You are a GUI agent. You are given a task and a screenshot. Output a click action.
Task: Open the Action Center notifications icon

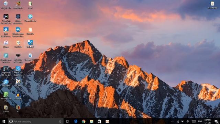point(216,121)
